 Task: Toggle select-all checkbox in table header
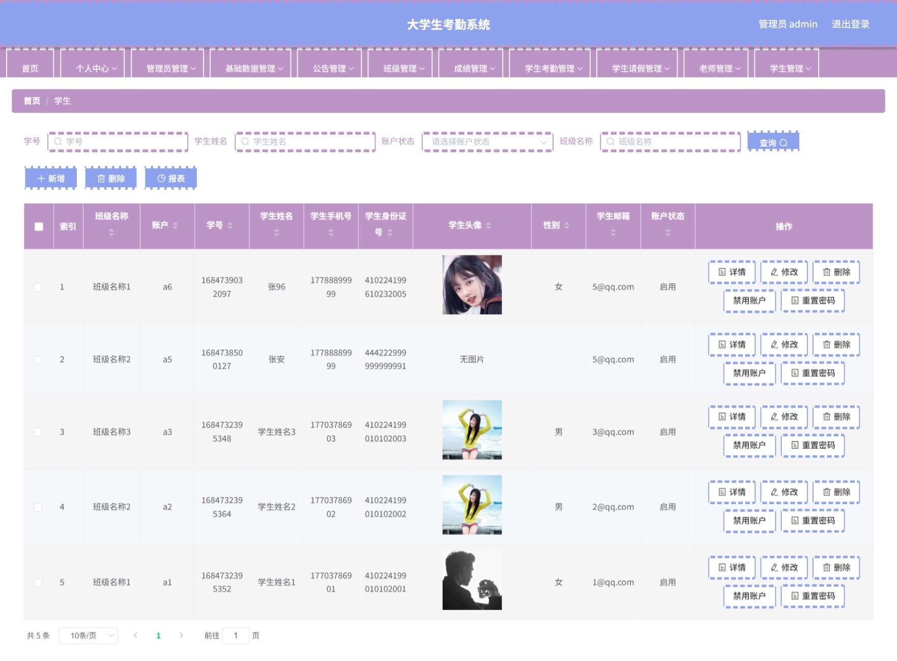pos(39,226)
